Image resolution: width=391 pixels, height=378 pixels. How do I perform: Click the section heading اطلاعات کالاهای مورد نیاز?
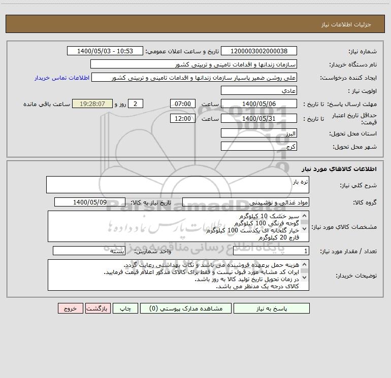click(339, 169)
